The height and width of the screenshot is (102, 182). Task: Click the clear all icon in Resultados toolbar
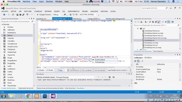109,77
